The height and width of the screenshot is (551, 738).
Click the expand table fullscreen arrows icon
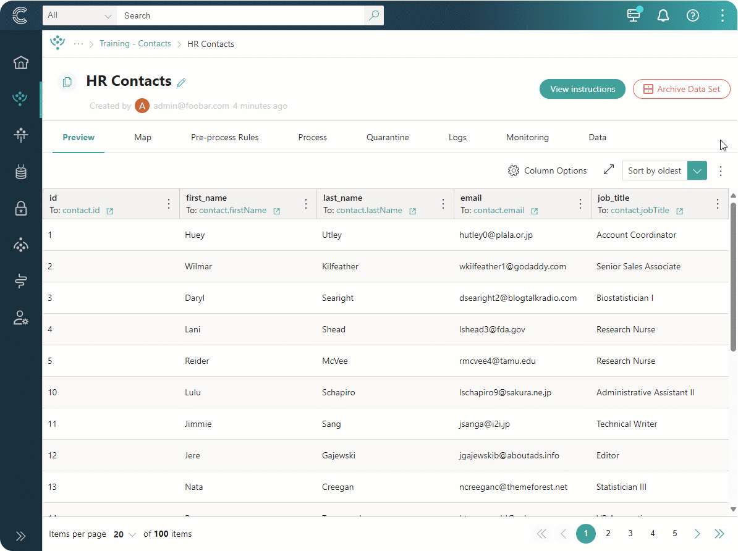pos(609,170)
